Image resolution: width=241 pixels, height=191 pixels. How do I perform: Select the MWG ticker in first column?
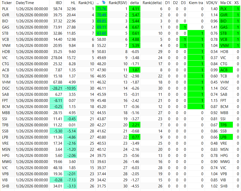(7, 162)
